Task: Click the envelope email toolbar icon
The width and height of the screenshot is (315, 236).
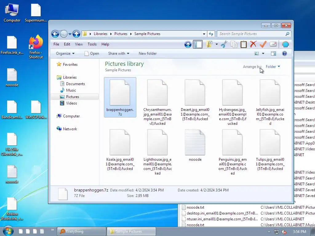Action: pos(273,44)
